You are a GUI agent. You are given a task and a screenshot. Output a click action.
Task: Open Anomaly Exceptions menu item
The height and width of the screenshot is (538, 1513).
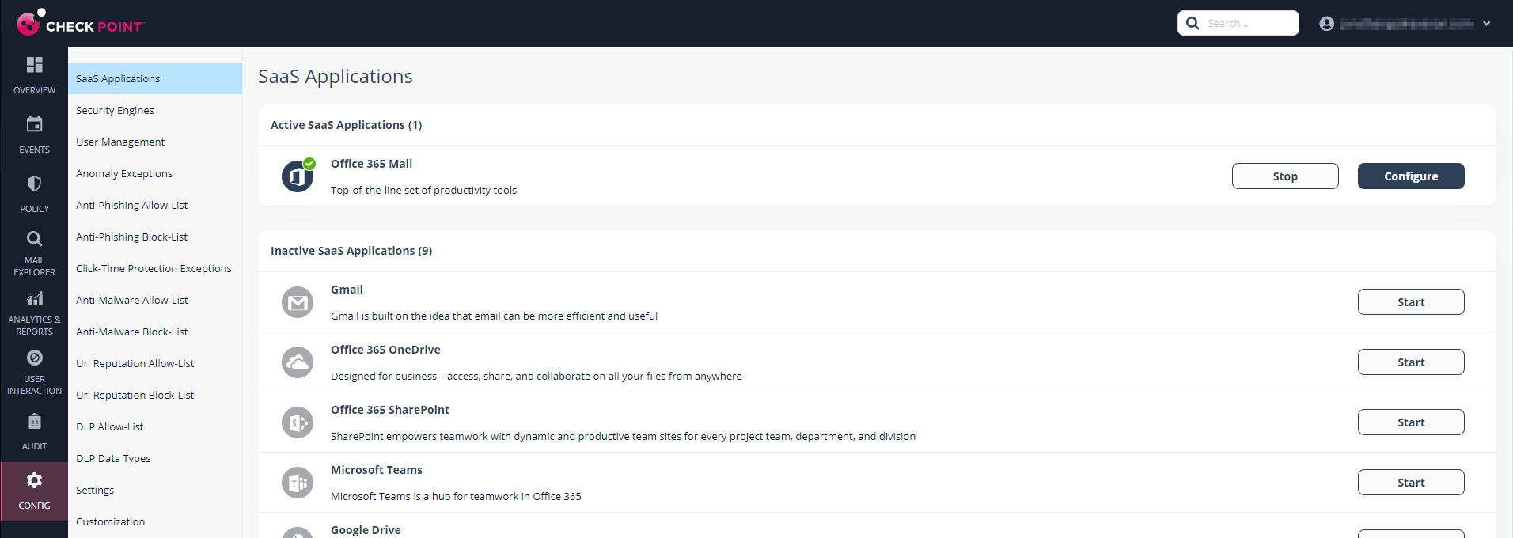[155, 173]
